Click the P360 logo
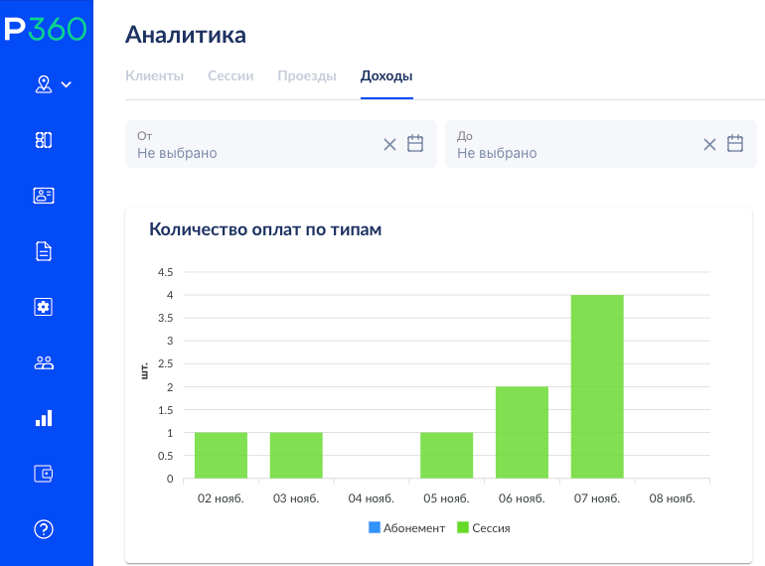Image resolution: width=765 pixels, height=566 pixels. pyautogui.click(x=46, y=29)
